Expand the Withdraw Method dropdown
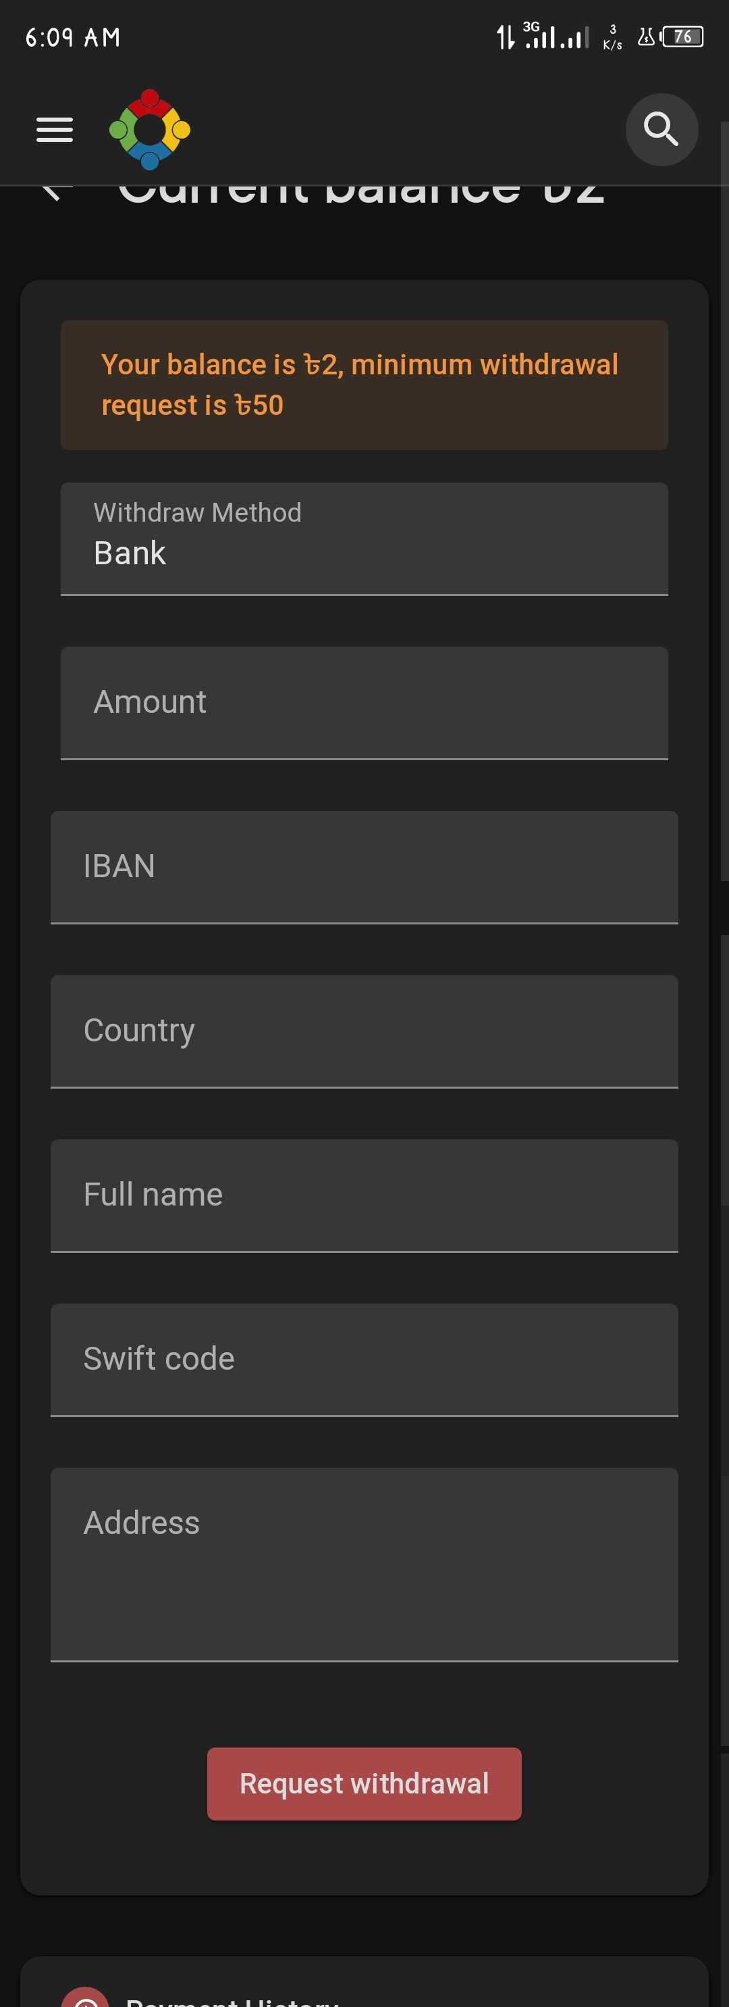 [x=364, y=539]
